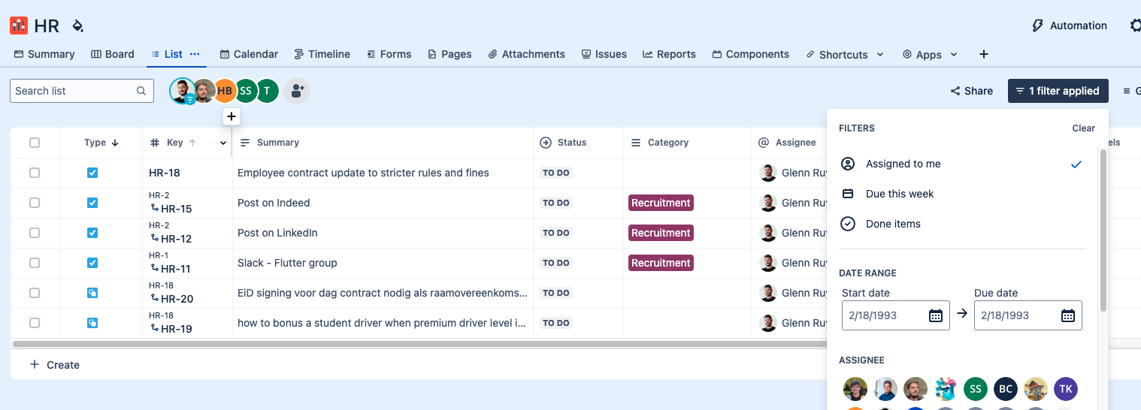Select the TK assignee avatar
This screenshot has width=1141, height=410.
click(1066, 389)
